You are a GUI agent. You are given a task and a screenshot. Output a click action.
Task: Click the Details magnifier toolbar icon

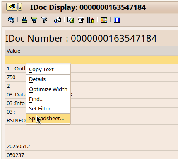coord(11,20)
